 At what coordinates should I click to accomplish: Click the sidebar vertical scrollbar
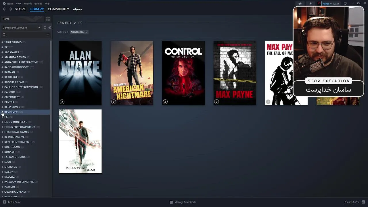[51, 86]
